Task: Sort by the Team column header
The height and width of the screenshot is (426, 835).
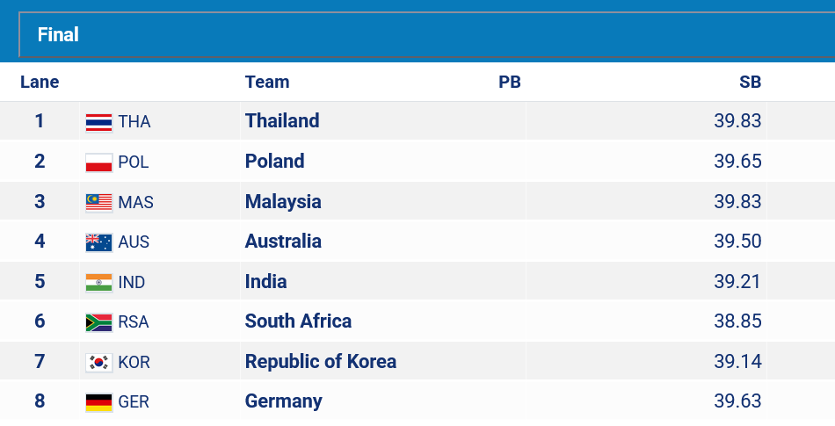Action: click(x=267, y=82)
